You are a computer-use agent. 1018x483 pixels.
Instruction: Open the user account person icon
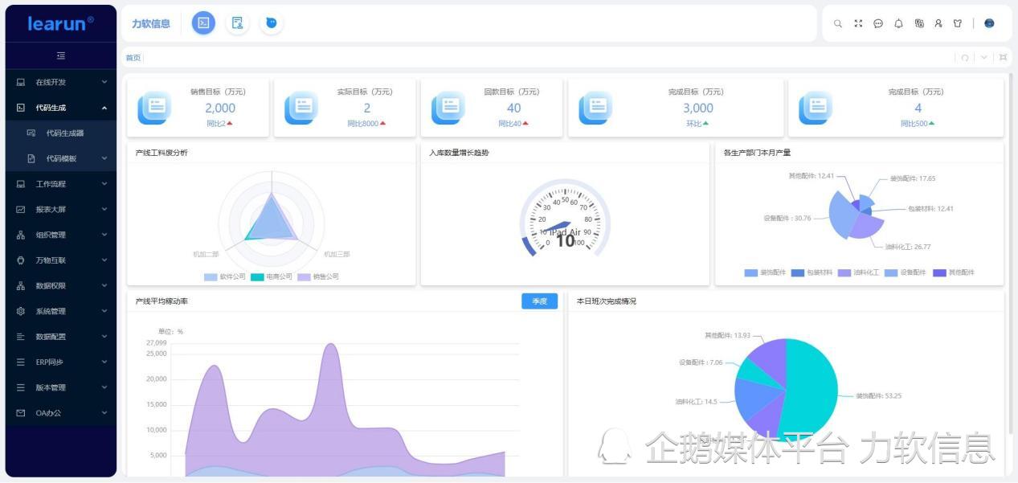(x=938, y=23)
